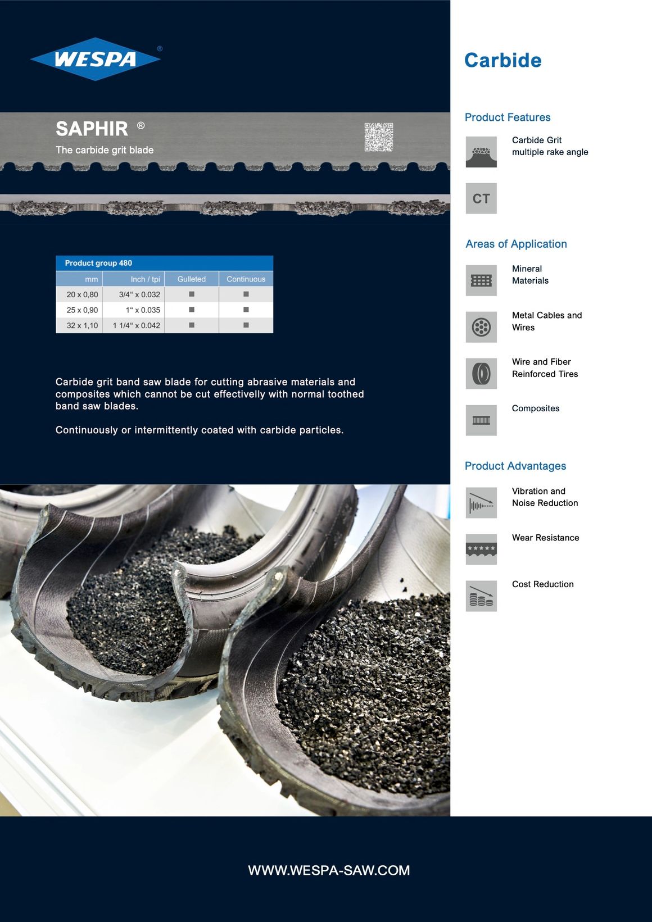Click 'The carbide grit blade' subtitle
Image resolution: width=652 pixels, height=922 pixels.
tap(105, 150)
